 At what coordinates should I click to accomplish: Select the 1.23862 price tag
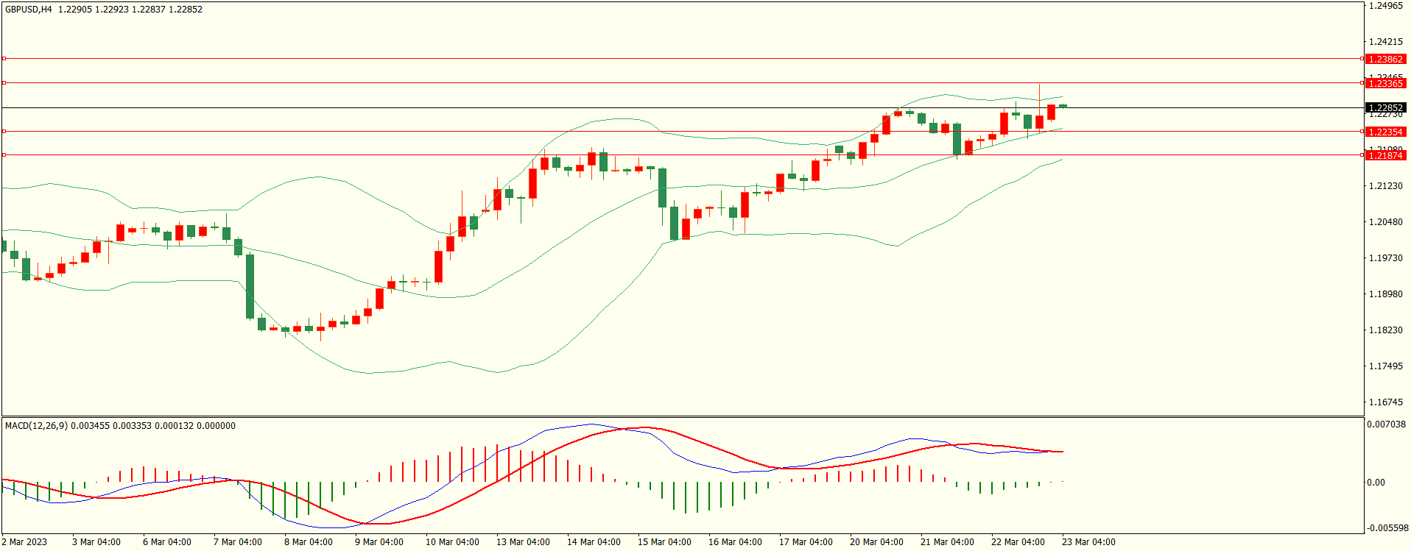pyautogui.click(x=1385, y=59)
